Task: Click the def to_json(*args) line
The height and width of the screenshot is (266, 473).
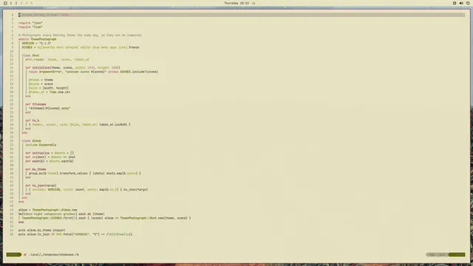Action: [x=41, y=185]
